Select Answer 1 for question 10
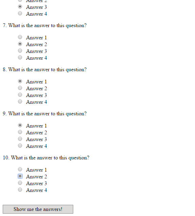This screenshot has height=216, width=195. (20, 169)
